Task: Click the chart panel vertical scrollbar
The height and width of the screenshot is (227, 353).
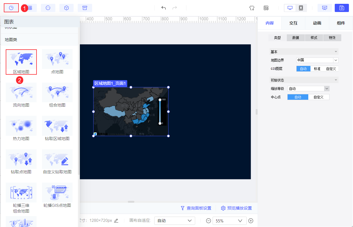Action: (79, 122)
